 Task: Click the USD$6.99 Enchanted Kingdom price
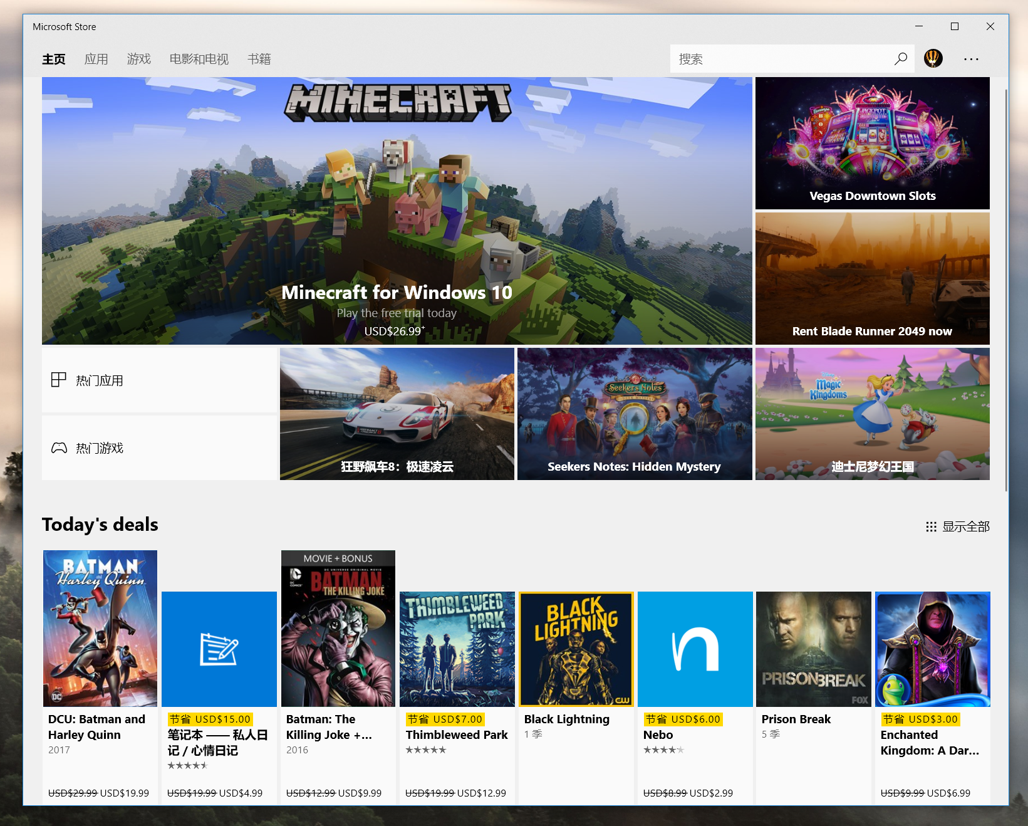(x=948, y=793)
